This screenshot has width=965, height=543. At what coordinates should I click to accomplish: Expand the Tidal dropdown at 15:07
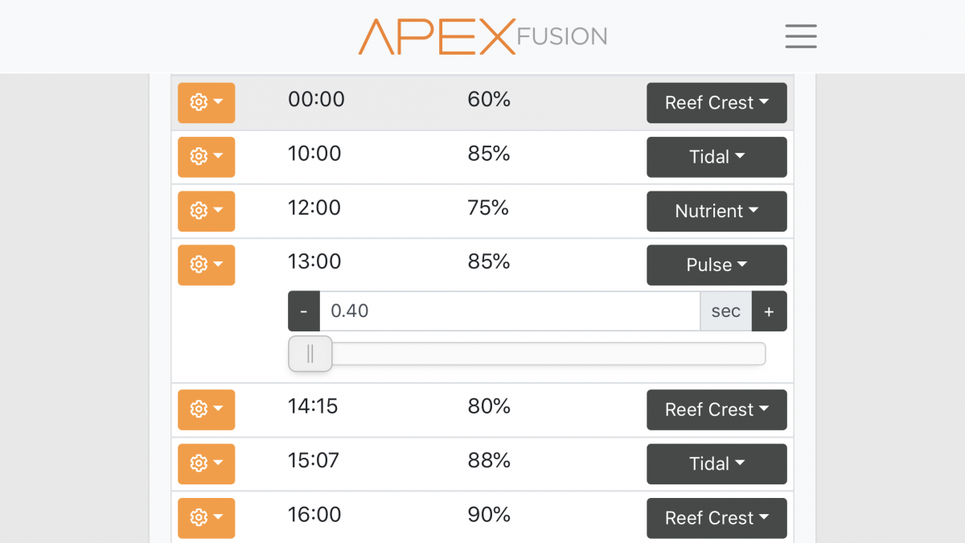point(717,463)
